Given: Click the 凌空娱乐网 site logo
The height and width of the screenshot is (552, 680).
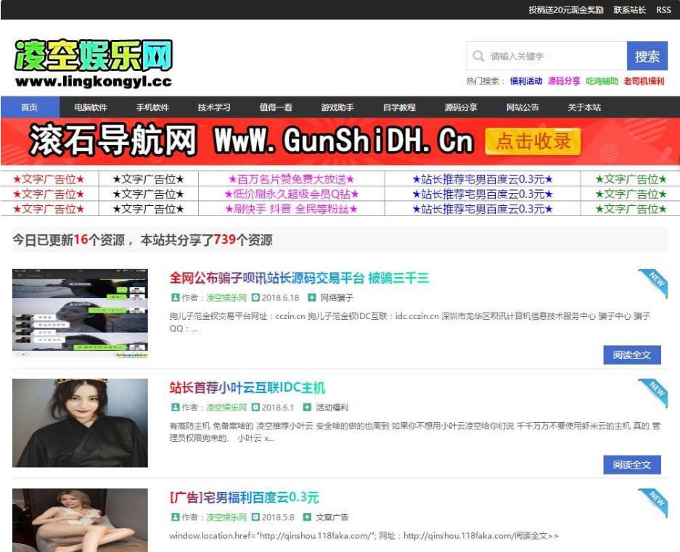Looking at the screenshot, I should click(94, 64).
